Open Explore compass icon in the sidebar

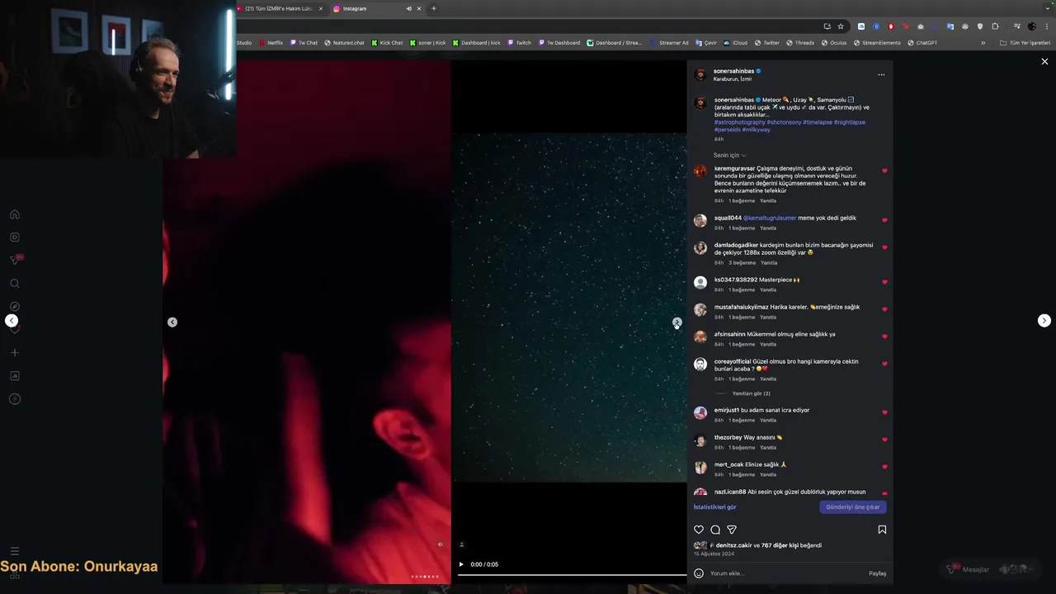(x=15, y=307)
